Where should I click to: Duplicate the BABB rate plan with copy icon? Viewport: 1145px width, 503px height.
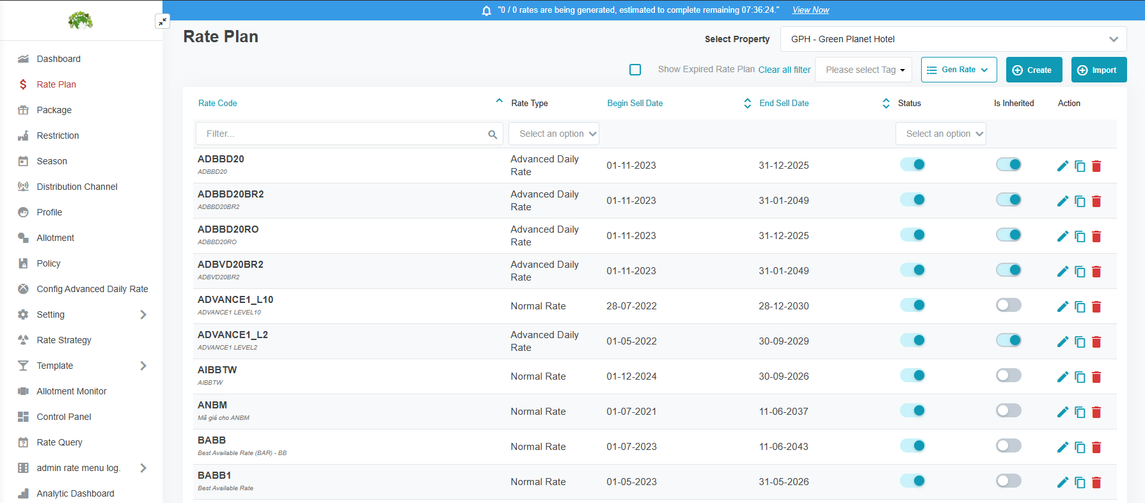1080,447
